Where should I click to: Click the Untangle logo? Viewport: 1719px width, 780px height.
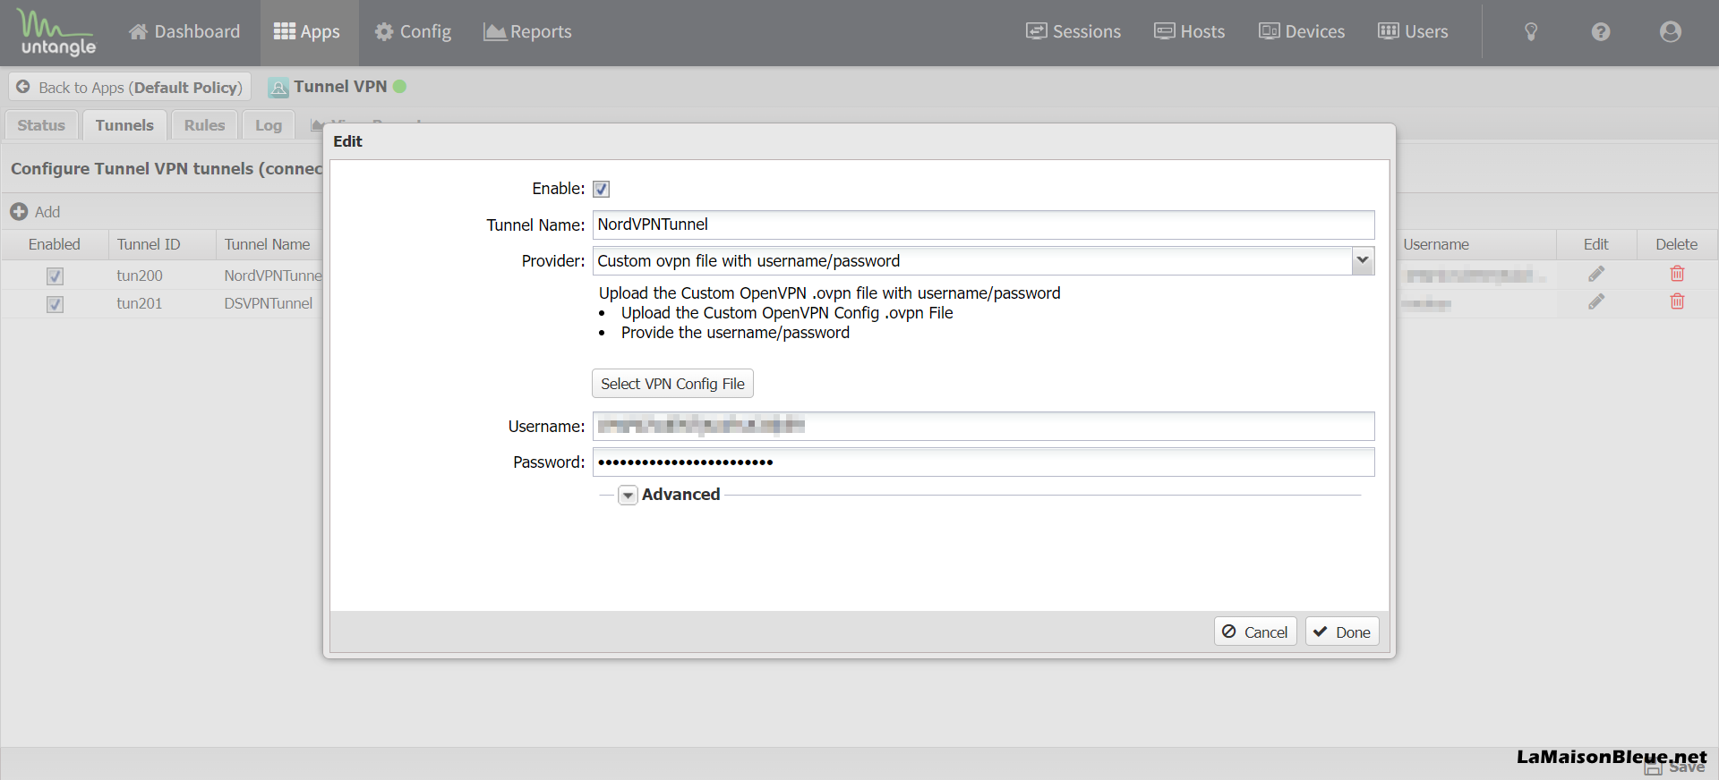[x=58, y=33]
